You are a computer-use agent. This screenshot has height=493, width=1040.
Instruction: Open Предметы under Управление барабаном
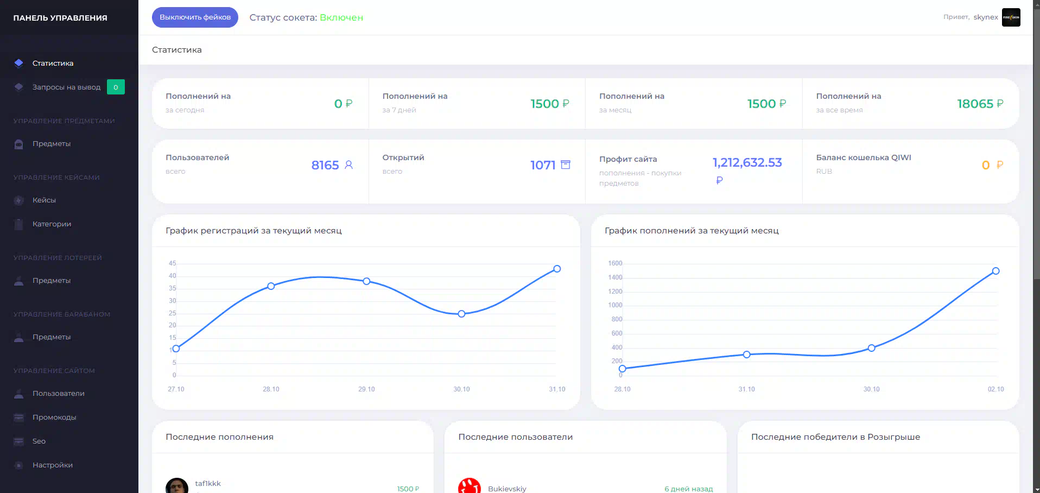[52, 337]
